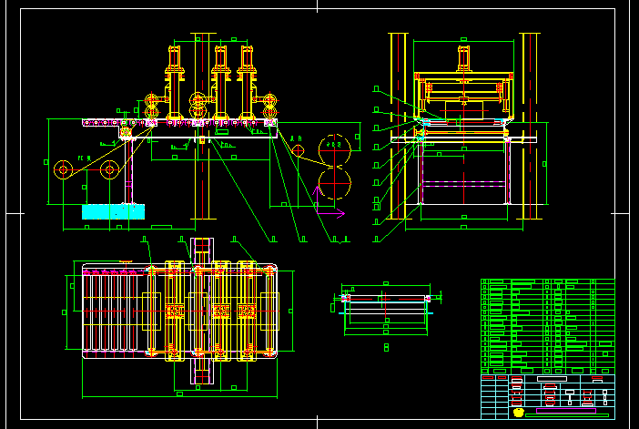This screenshot has width=639, height=429.
Task: Select the leftmost yellow roller circle
Action: click(63, 169)
